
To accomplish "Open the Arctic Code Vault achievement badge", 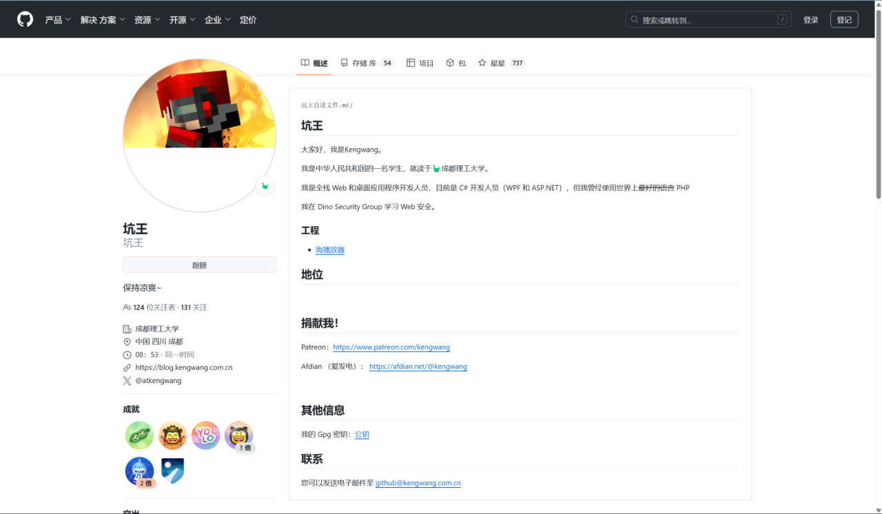I will point(172,471).
